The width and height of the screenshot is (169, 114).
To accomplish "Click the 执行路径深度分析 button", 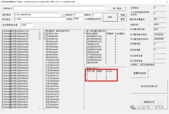I will click(x=149, y=86).
